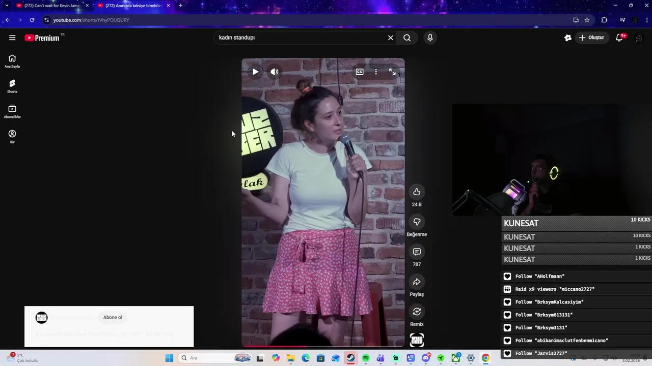Seek on the Short's red progress bar
The height and width of the screenshot is (366, 652).
[323, 346]
